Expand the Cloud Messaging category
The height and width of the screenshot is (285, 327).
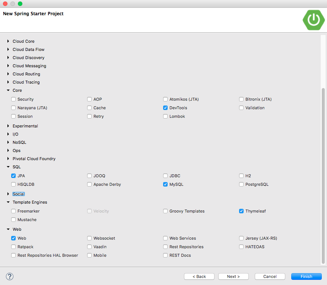(8, 66)
